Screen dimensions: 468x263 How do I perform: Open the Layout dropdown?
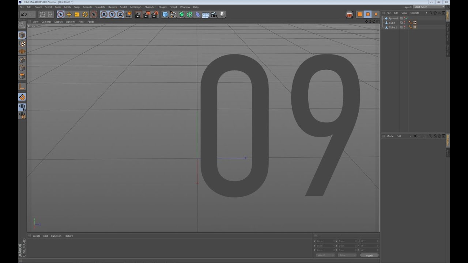429,7
